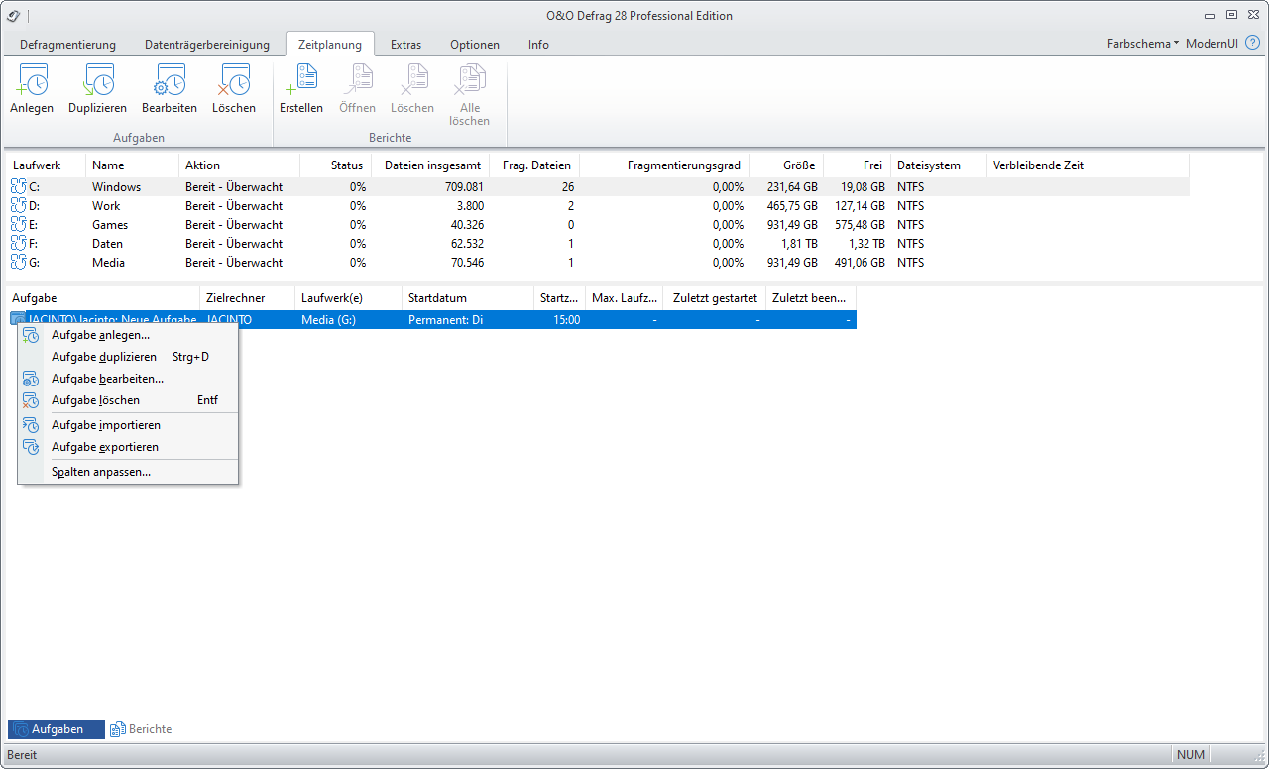Choose Spalten anpassen... from context menu
Image resolution: width=1269 pixels, height=769 pixels.
point(128,472)
